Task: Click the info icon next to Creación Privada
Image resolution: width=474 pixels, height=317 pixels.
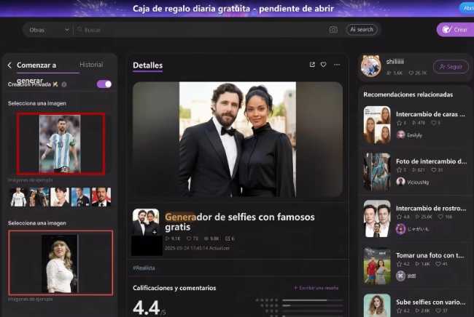Action: pos(64,84)
